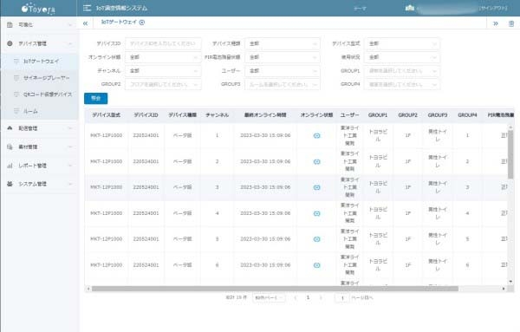Screen dimensions: 520x332
Task: Expand the 配信管理 sidebar section
Action: click(39, 128)
